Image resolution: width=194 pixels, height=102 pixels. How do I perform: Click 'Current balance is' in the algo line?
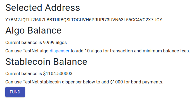(x=24, y=43)
